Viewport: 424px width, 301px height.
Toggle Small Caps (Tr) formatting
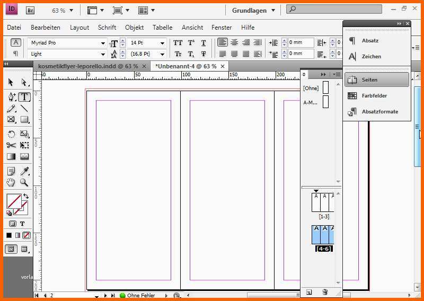[x=178, y=54]
